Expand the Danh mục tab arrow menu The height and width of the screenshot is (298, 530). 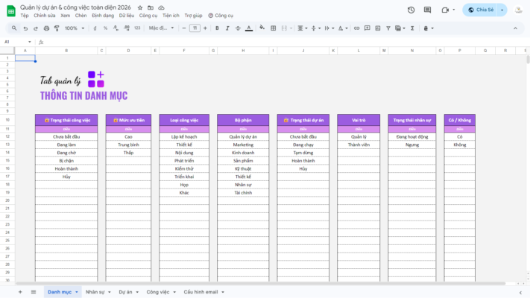pyautogui.click(x=78, y=292)
